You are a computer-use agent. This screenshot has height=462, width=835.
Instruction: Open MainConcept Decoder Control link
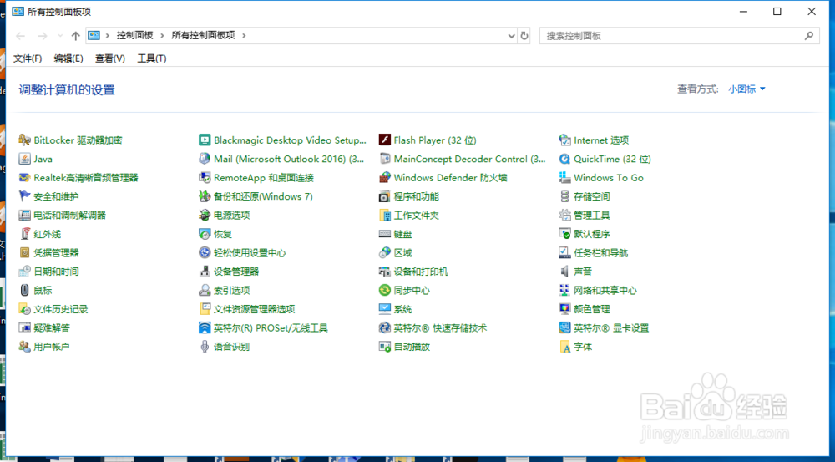pyautogui.click(x=469, y=159)
